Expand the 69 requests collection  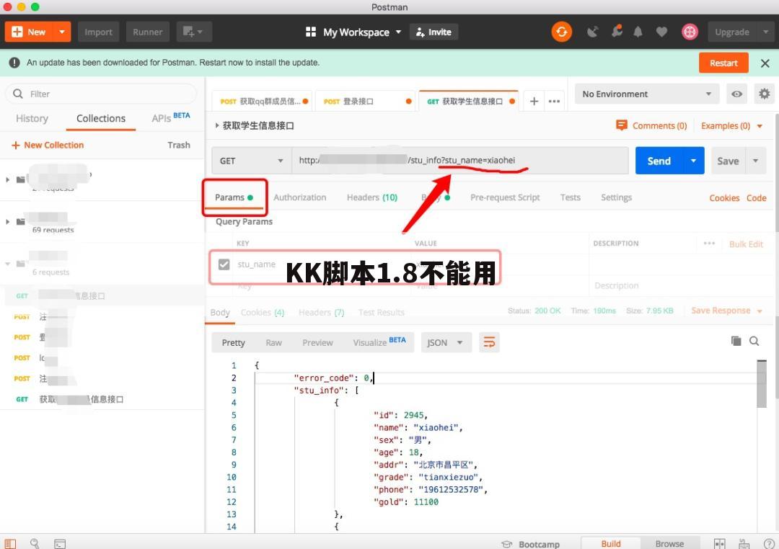click(x=7, y=221)
